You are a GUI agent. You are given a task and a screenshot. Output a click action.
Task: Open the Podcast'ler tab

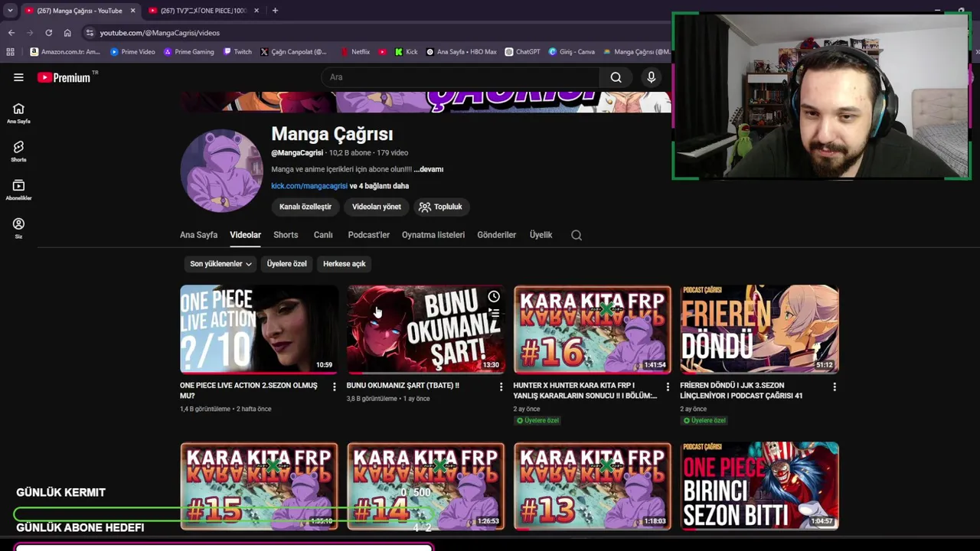pos(368,235)
